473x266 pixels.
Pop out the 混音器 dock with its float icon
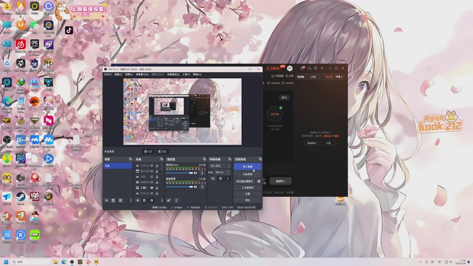[x=204, y=159]
